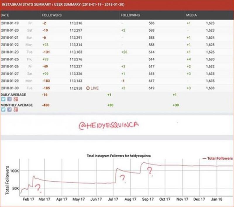Click the Google Plus icon under Monthly Average
The height and width of the screenshot is (207, 234).
(x=16, y=110)
